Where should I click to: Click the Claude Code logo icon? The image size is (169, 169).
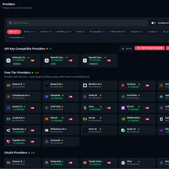point(85,163)
